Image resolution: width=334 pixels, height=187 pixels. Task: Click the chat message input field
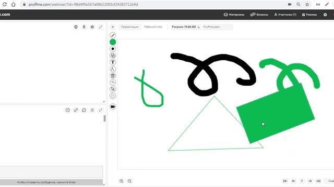(x=51, y=172)
